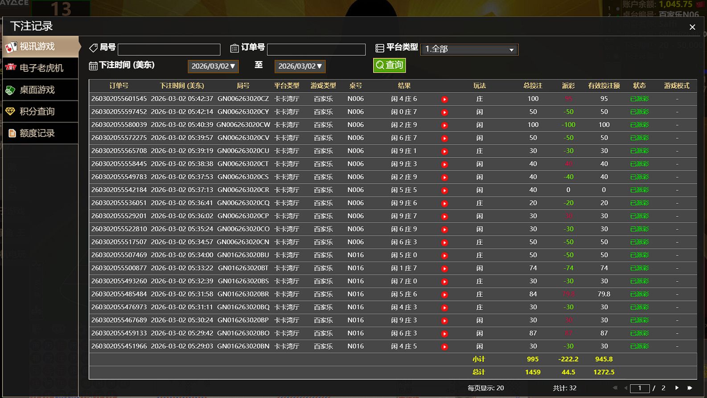This screenshot has width=707, height=398.
Task: Select the 桌面游戏 sidebar tab
Action: (x=41, y=90)
